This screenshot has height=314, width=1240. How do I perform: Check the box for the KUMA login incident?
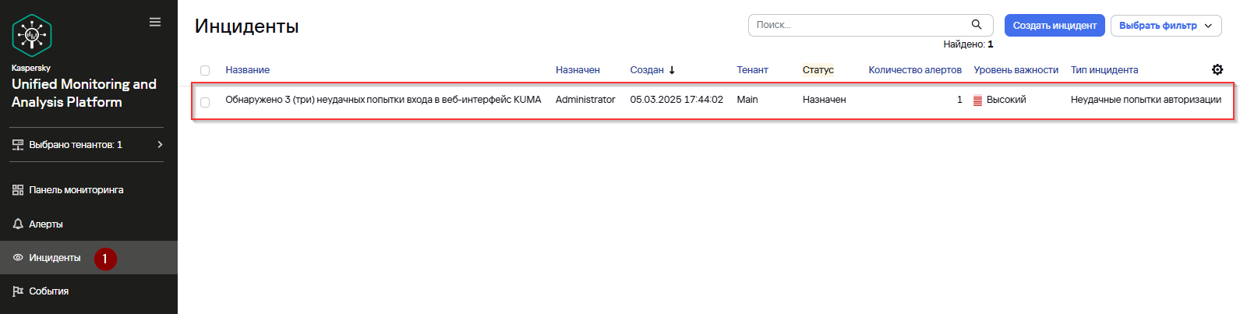[205, 102]
